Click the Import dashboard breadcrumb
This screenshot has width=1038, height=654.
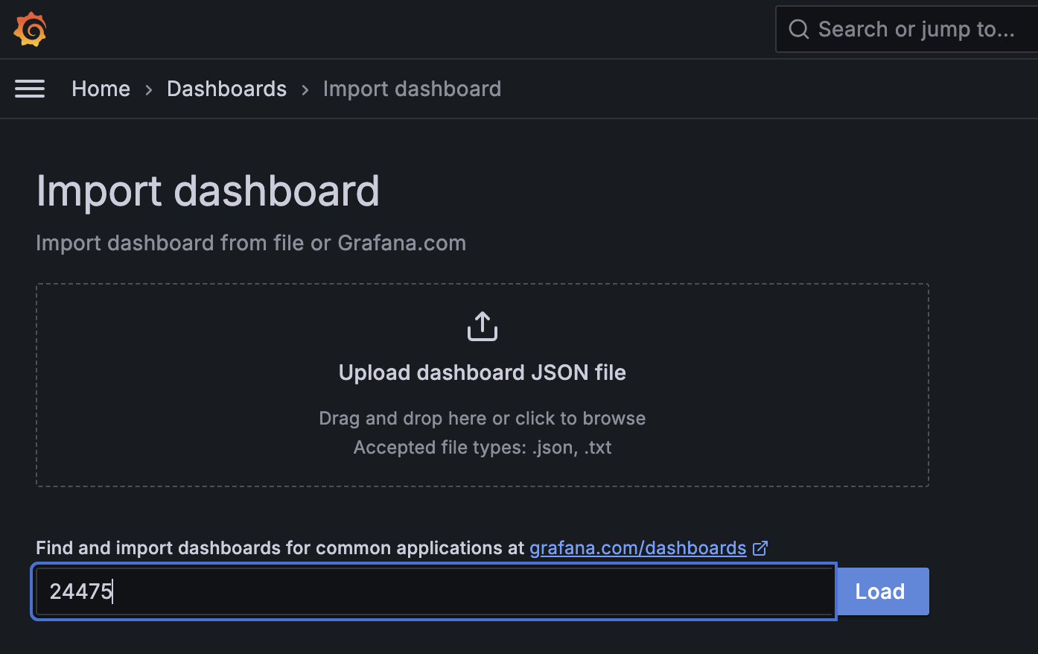(412, 89)
